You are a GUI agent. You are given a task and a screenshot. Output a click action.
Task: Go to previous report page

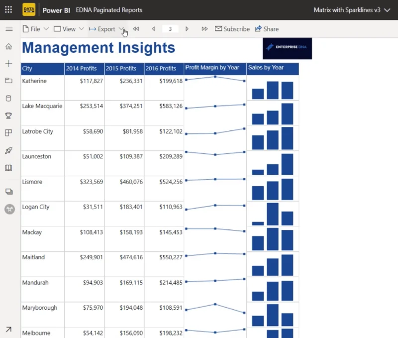click(153, 29)
